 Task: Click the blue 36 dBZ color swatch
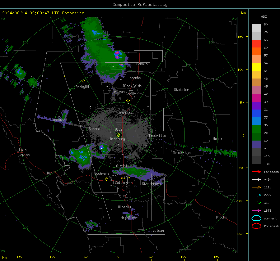[256, 113]
